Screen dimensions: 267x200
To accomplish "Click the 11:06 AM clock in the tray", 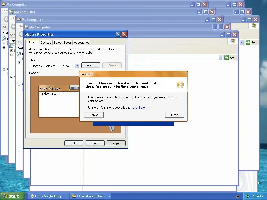I will click(x=257, y=196).
